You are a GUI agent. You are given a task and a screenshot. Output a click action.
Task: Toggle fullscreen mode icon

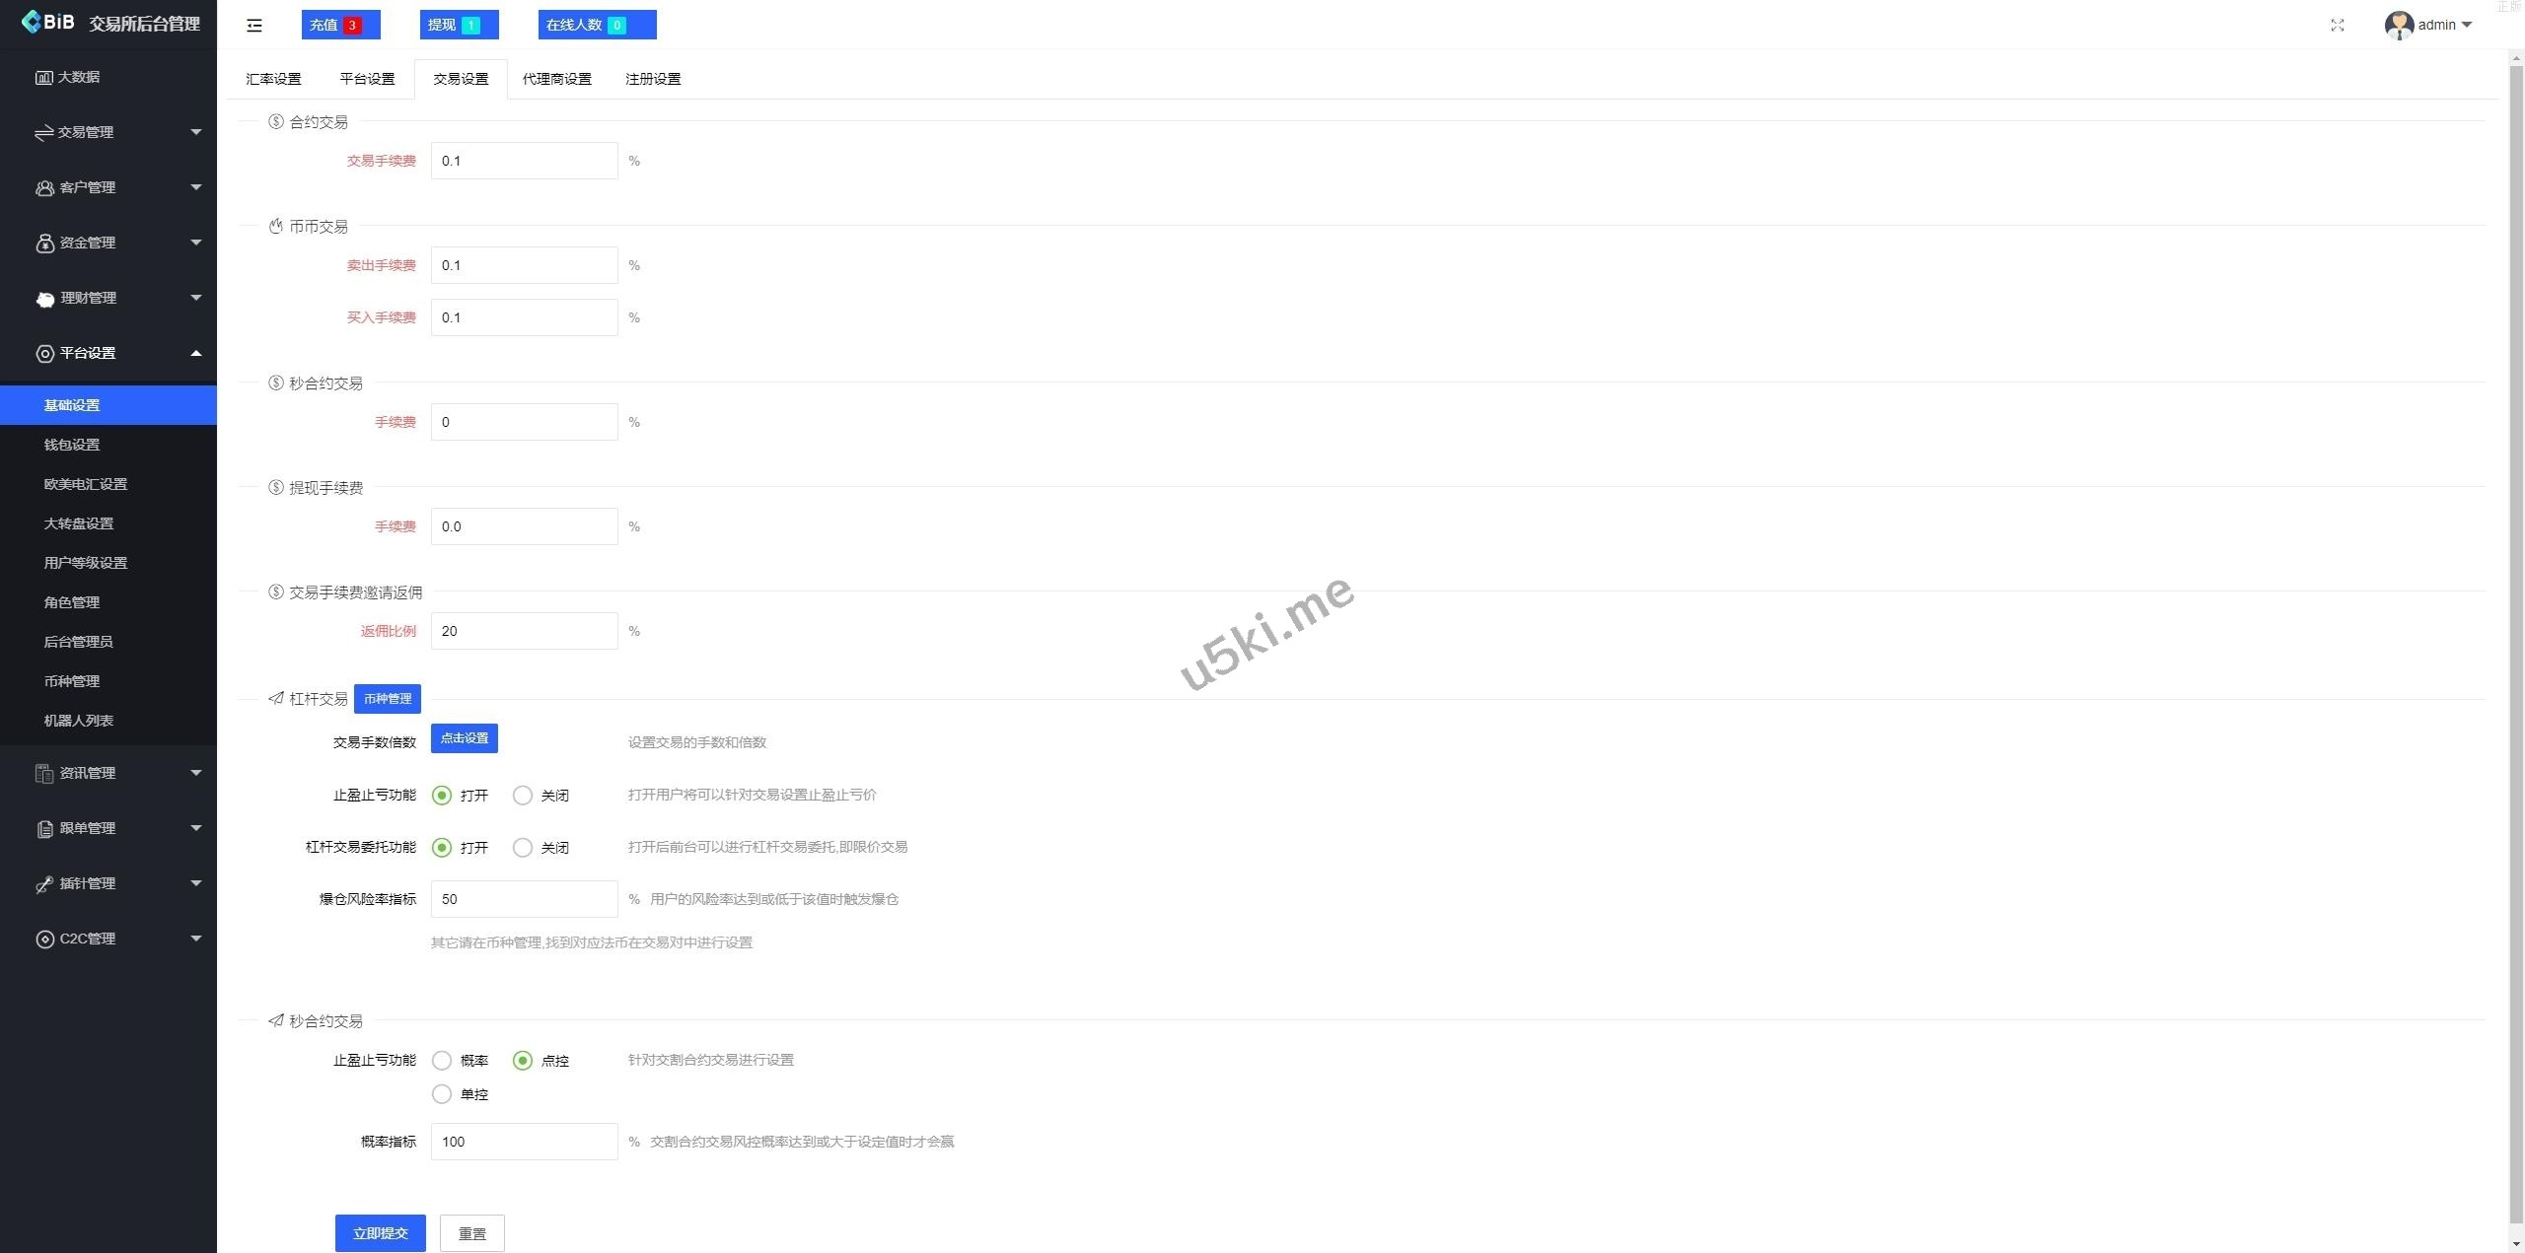[2337, 26]
